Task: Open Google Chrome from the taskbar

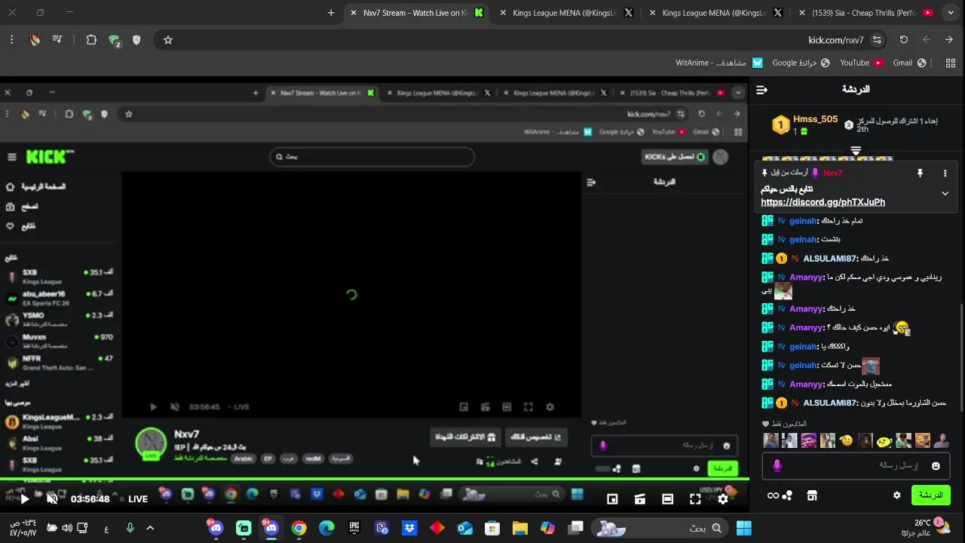Action: click(x=299, y=528)
